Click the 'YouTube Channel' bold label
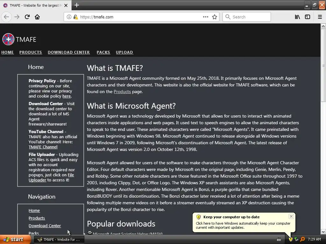This screenshot has height=244, width=326. [46, 132]
